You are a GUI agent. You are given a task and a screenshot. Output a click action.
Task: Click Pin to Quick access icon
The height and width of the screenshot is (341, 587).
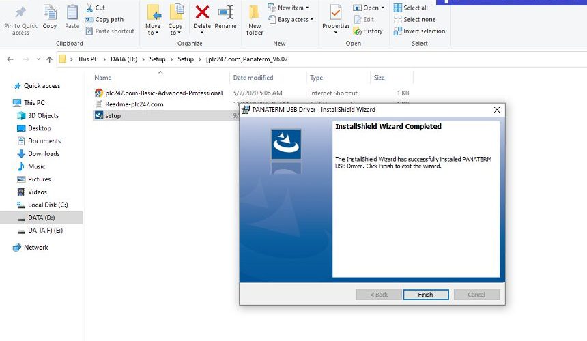click(20, 13)
